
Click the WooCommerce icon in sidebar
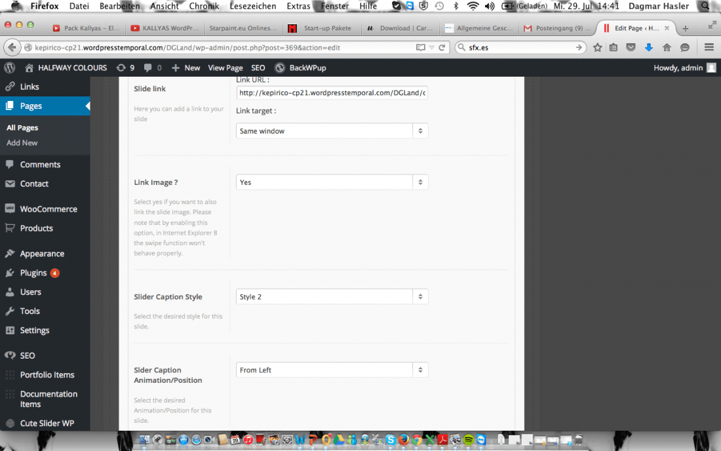point(10,208)
